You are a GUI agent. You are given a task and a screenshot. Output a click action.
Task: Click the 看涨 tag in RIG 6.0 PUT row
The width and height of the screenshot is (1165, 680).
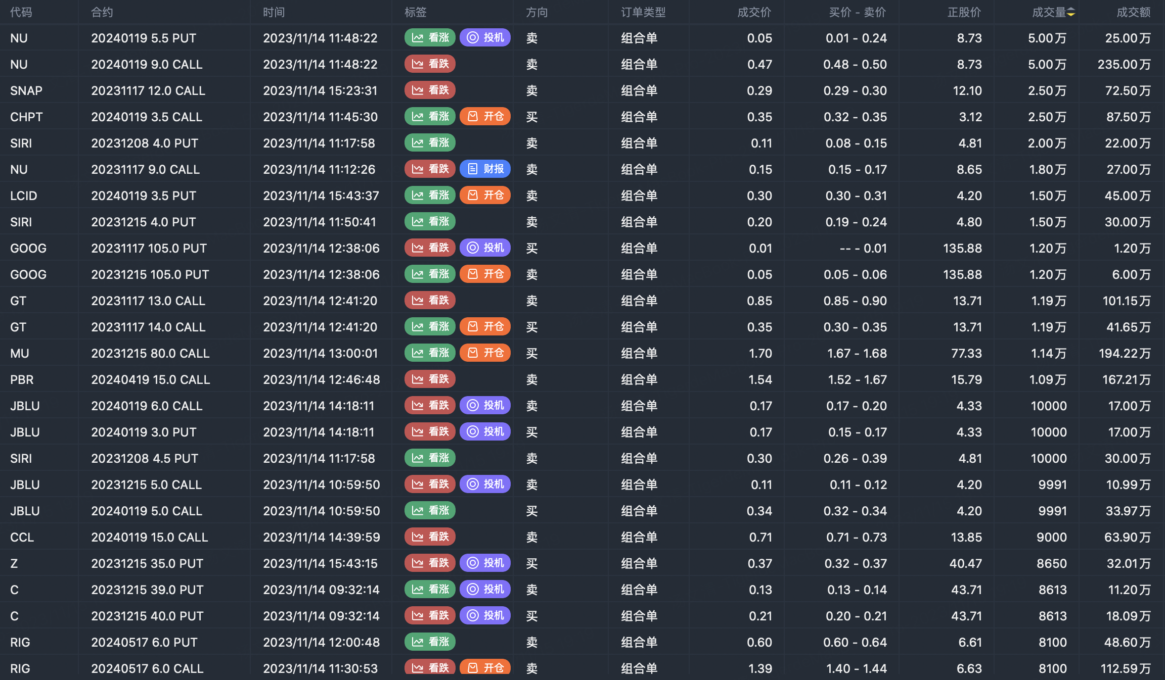pyautogui.click(x=430, y=642)
